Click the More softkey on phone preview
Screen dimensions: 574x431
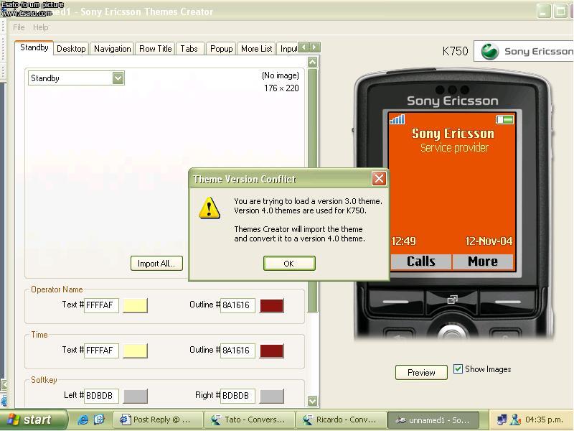pyautogui.click(x=483, y=261)
